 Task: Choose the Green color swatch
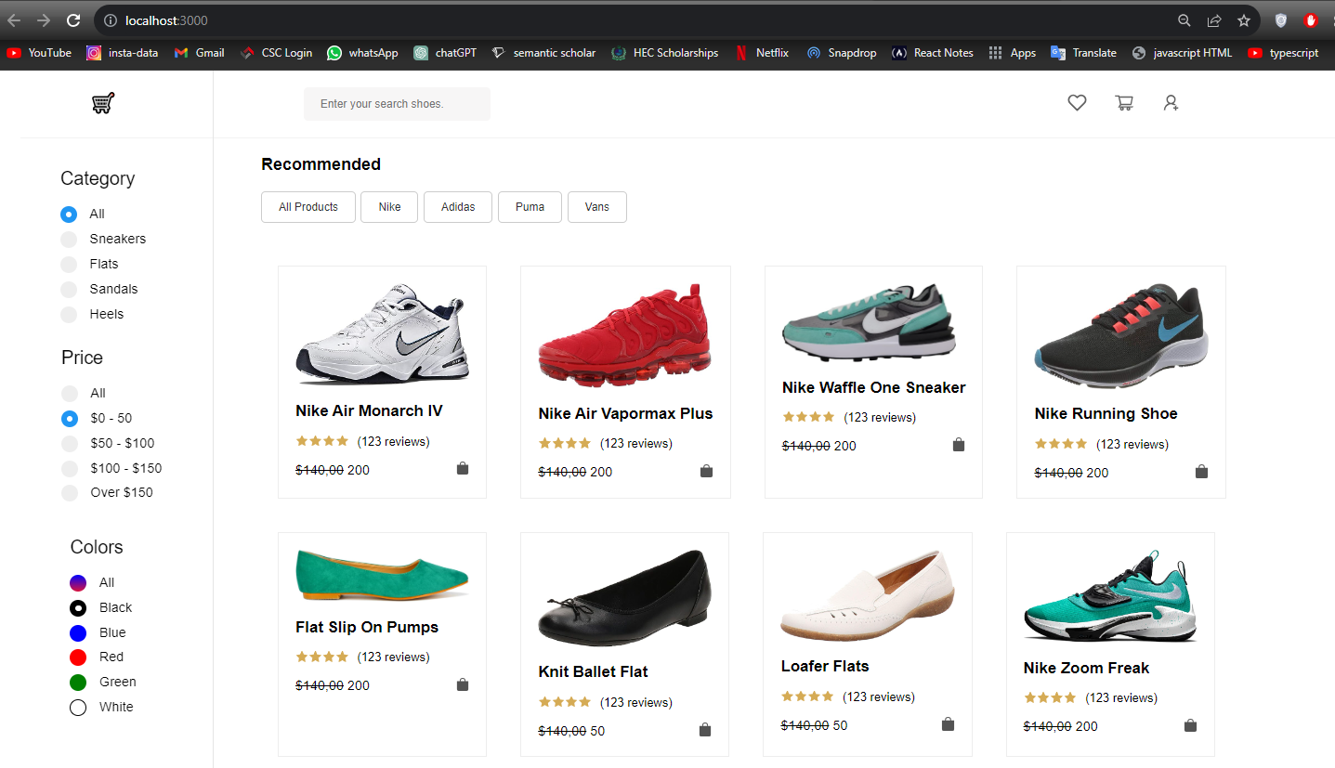coord(78,683)
